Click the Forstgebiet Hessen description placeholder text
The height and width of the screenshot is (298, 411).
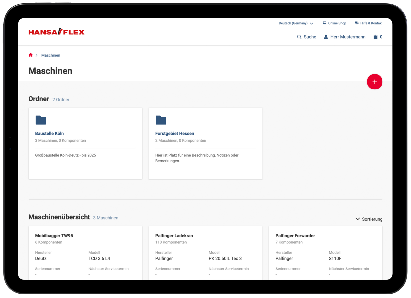click(x=197, y=158)
